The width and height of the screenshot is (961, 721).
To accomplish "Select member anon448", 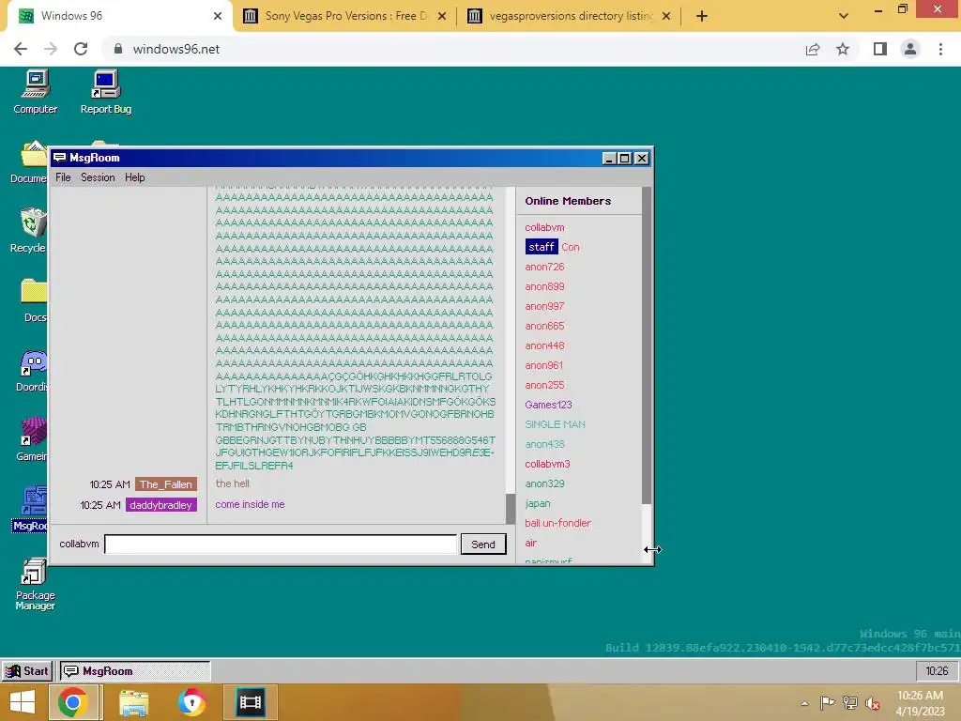I will click(x=544, y=345).
